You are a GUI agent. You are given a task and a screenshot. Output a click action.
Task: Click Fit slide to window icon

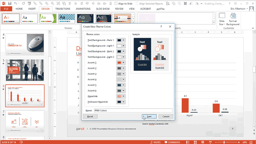click(251, 142)
